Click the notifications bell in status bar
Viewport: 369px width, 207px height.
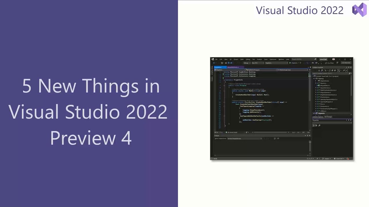348,159
